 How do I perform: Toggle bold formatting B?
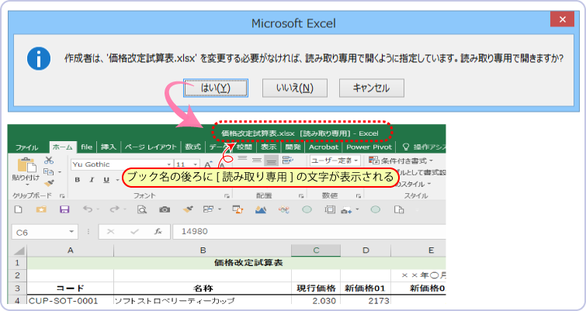click(78, 180)
